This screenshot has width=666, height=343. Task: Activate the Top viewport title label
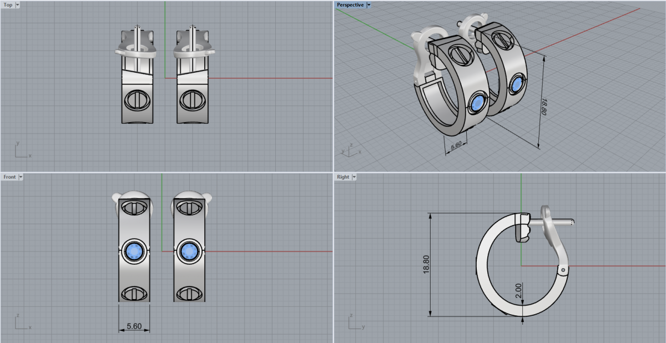tap(8, 5)
